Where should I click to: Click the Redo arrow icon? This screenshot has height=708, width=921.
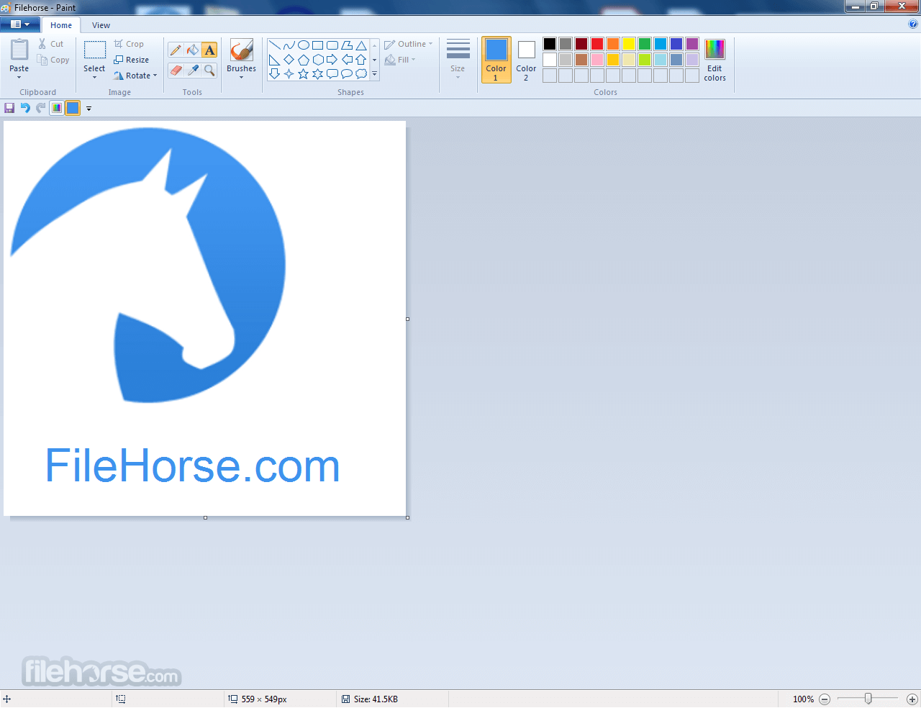[x=40, y=108]
